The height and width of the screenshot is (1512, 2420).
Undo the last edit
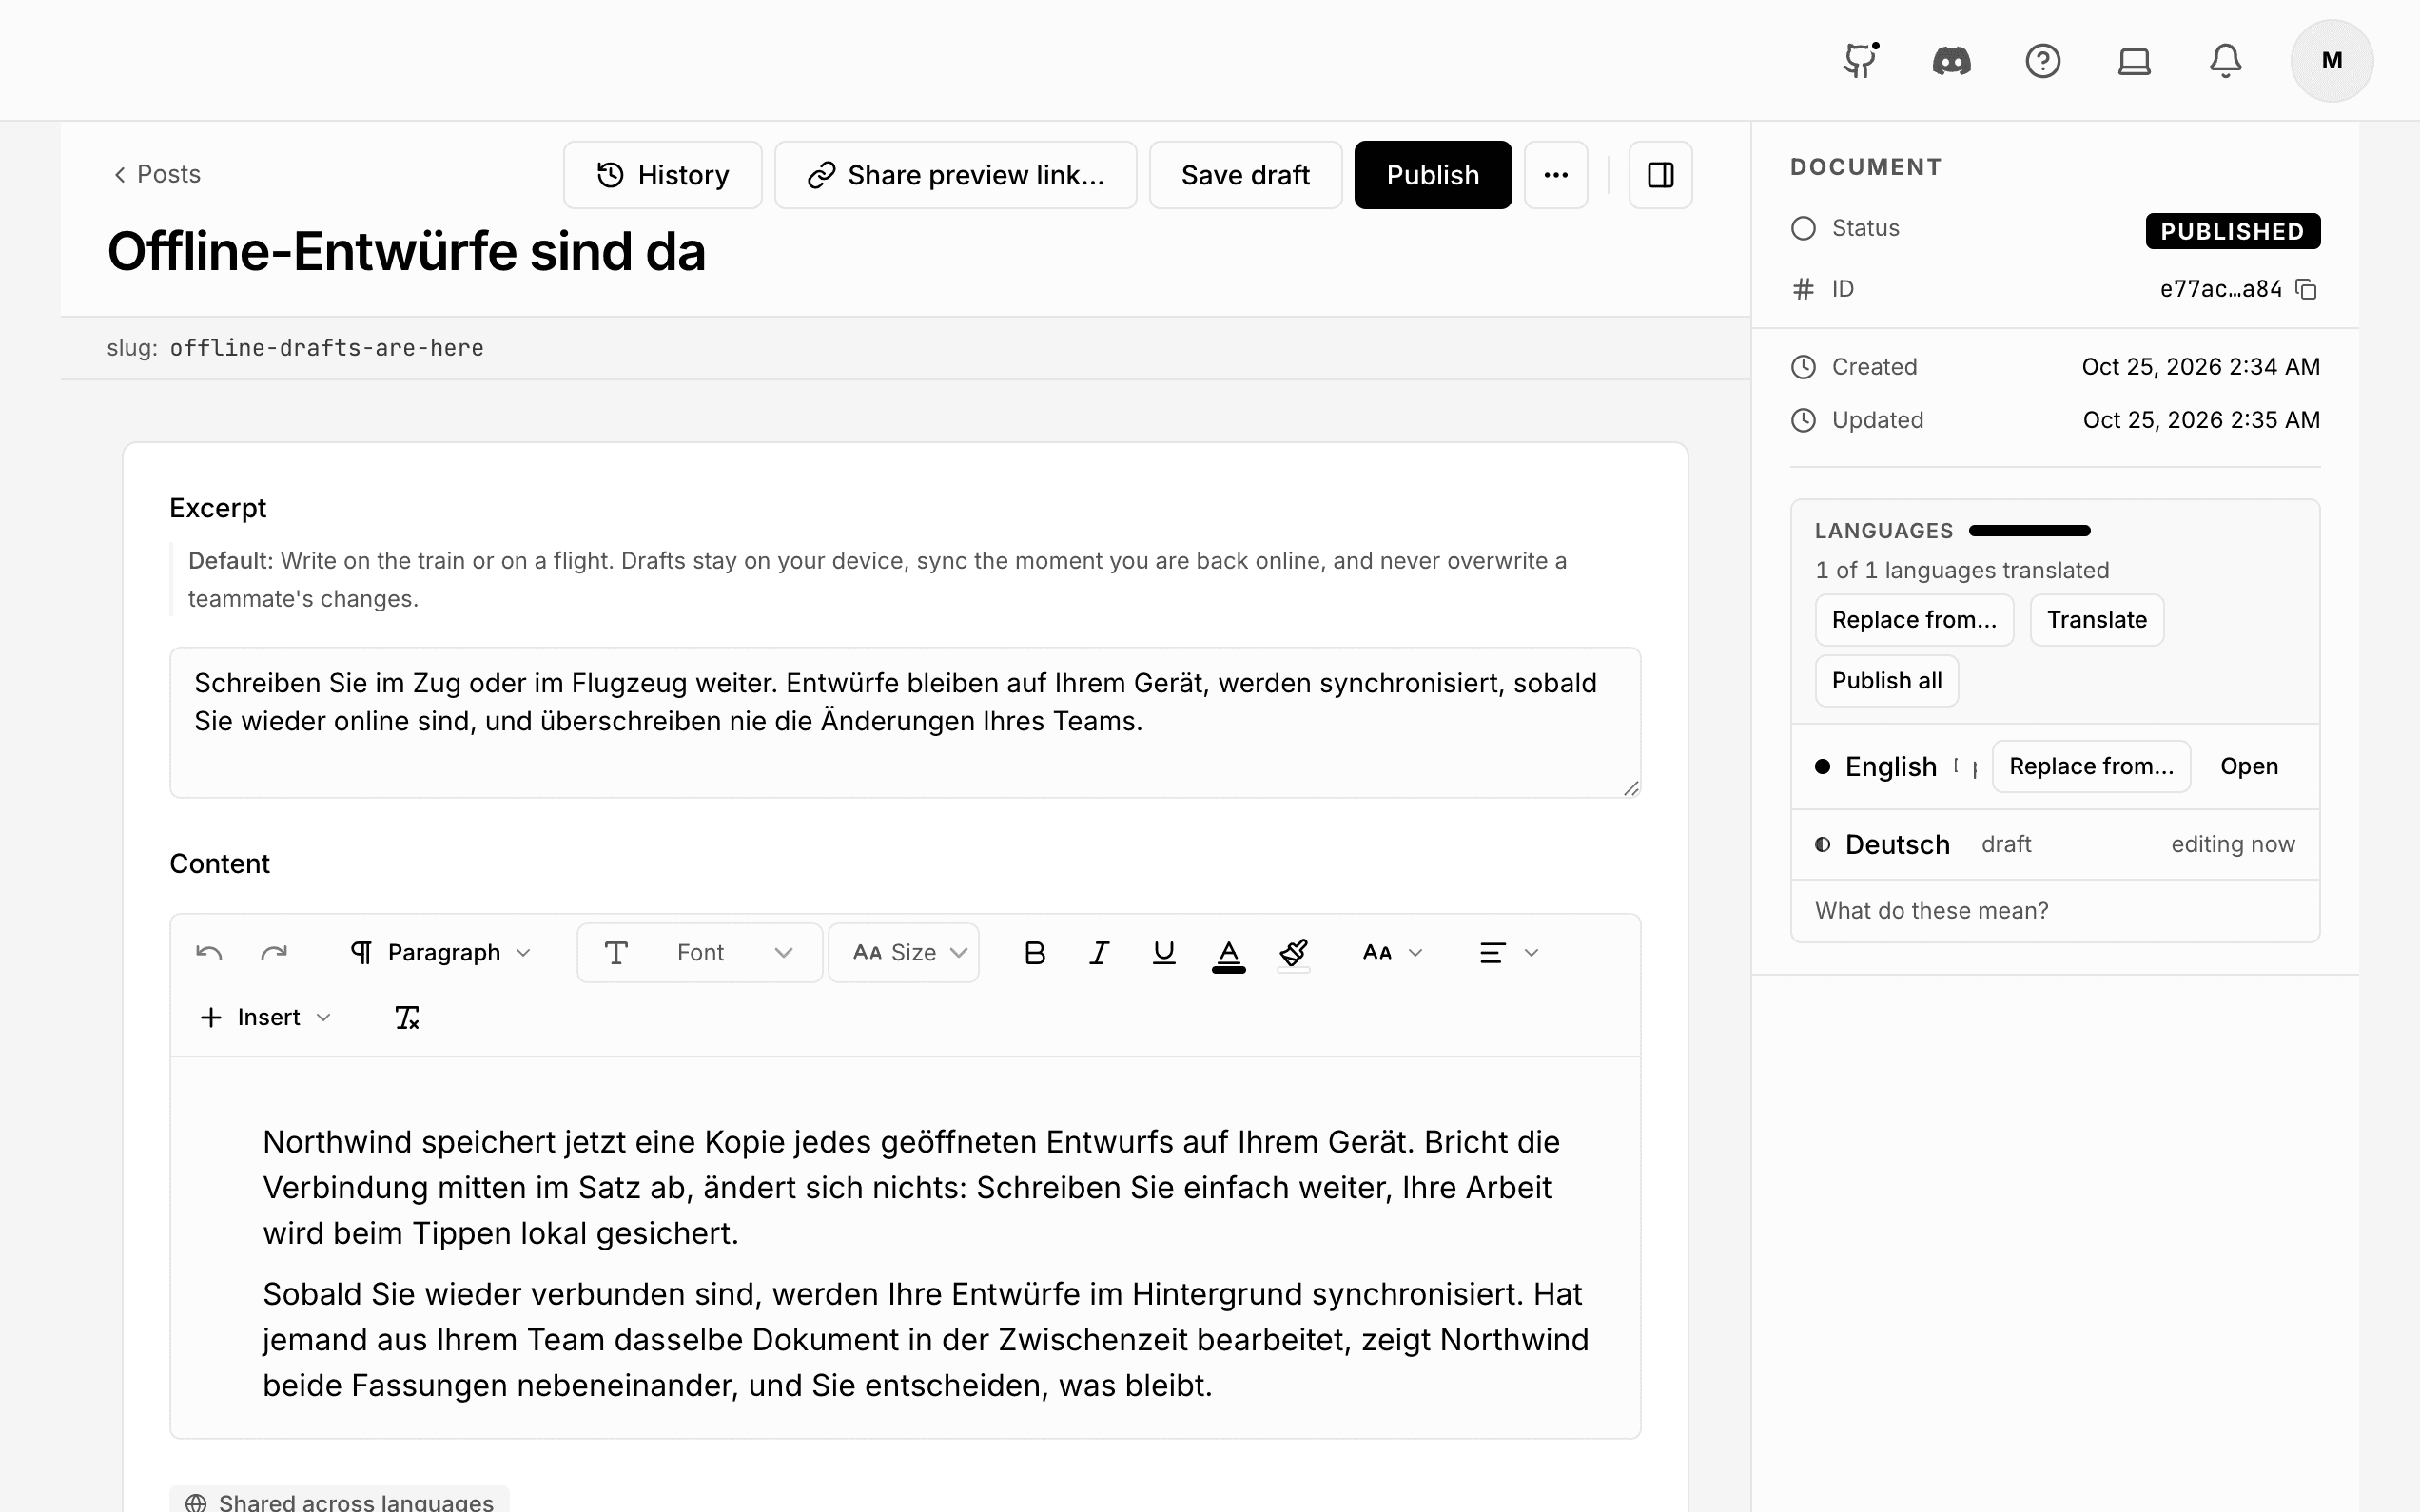pos(209,952)
